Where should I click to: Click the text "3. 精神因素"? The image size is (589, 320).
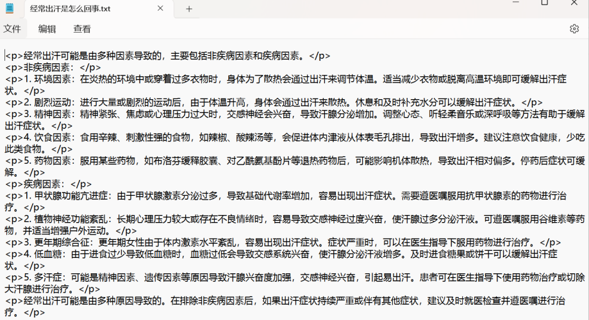pyautogui.click(x=47, y=114)
